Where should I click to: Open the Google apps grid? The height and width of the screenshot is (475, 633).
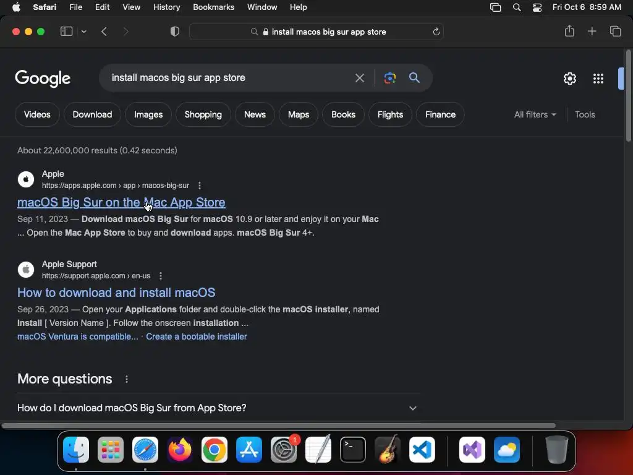coord(598,79)
